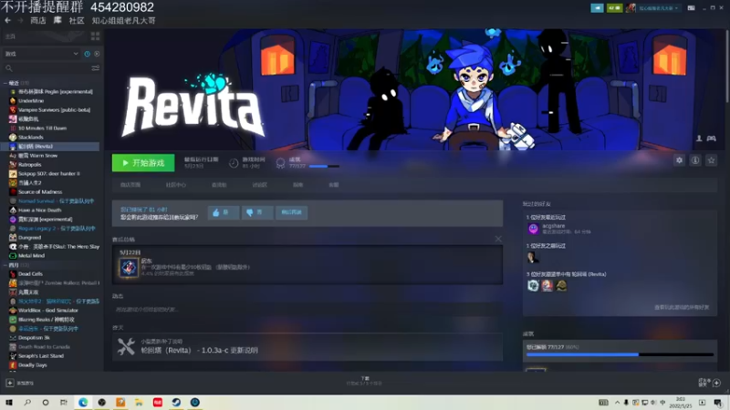
Task: Click the single-player icon on banner
Action: pos(699,138)
